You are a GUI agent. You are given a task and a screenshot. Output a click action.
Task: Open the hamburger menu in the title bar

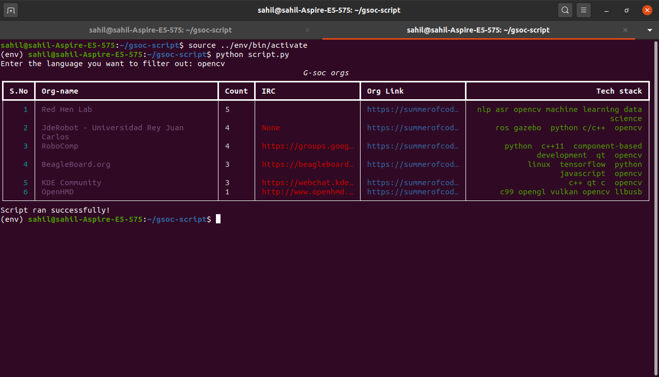click(584, 10)
